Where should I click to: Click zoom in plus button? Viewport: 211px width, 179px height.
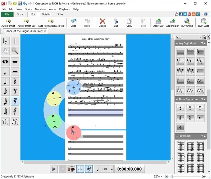coord(204,176)
